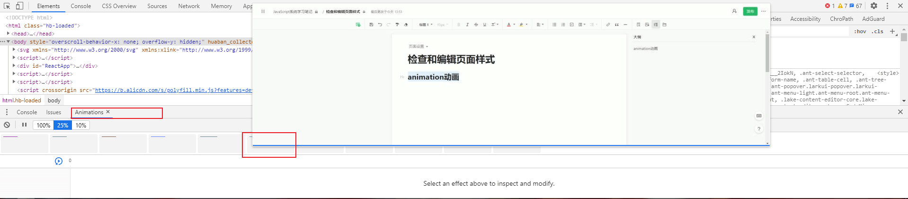
Task: Insert a numbered list
Action: 563,25
